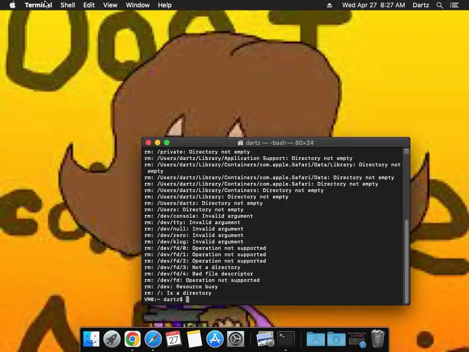This screenshot has height=352, width=469.
Task: Open the Terminal application menu
Action: click(38, 5)
